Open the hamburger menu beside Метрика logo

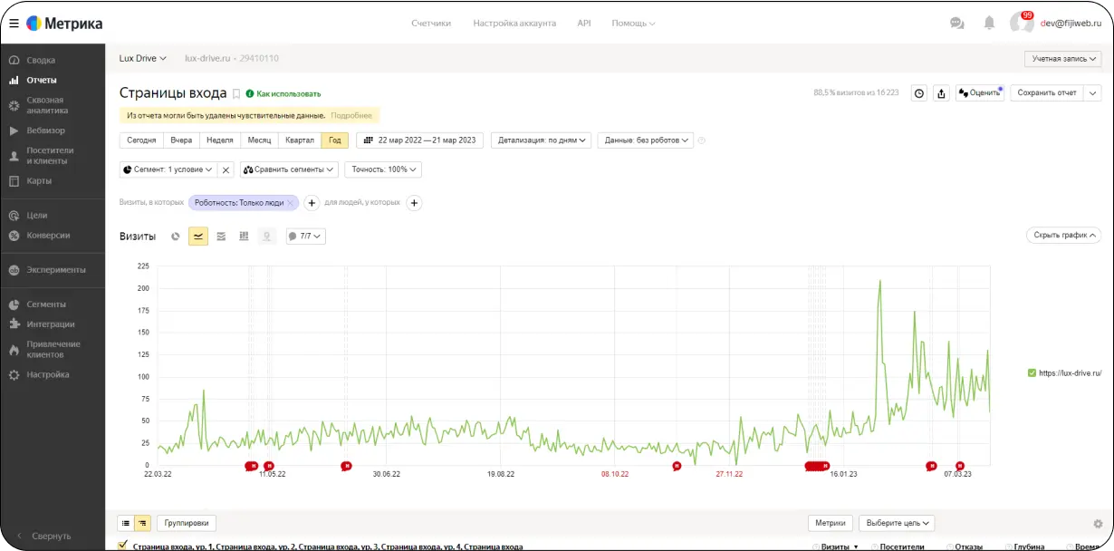[14, 24]
